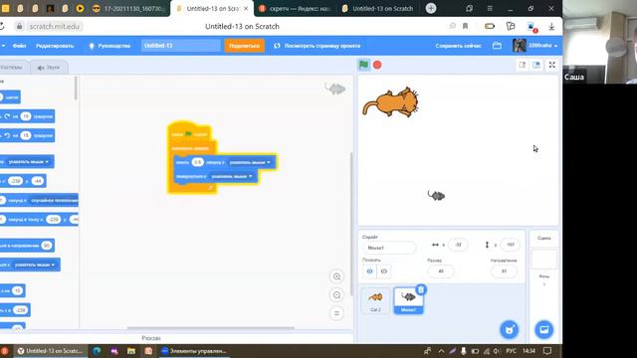Open the Choose a Sprite button
This screenshot has width=637, height=358.
(509, 329)
